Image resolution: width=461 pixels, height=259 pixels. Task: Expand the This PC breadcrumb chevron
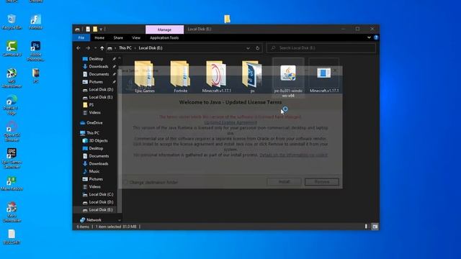point(135,48)
